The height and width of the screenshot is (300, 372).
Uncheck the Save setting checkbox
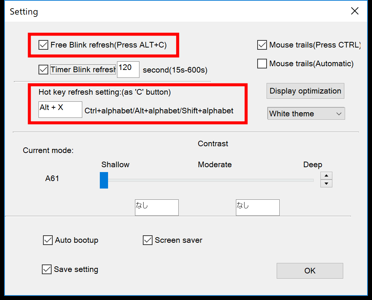click(47, 269)
